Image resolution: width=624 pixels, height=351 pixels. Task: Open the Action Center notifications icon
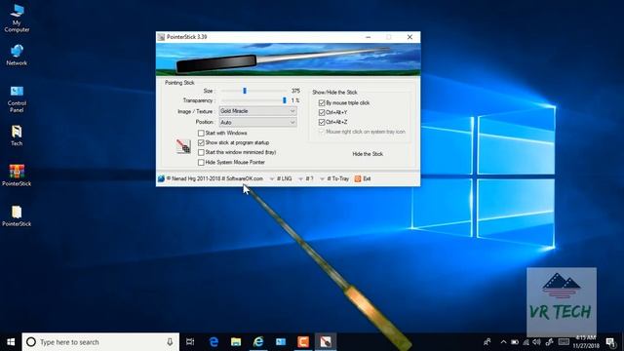(x=611, y=342)
